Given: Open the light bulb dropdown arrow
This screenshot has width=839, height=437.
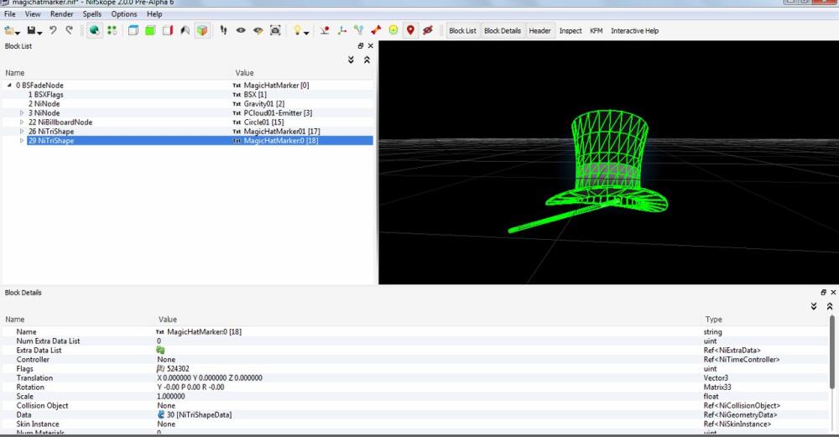Looking at the screenshot, I should click(x=306, y=33).
